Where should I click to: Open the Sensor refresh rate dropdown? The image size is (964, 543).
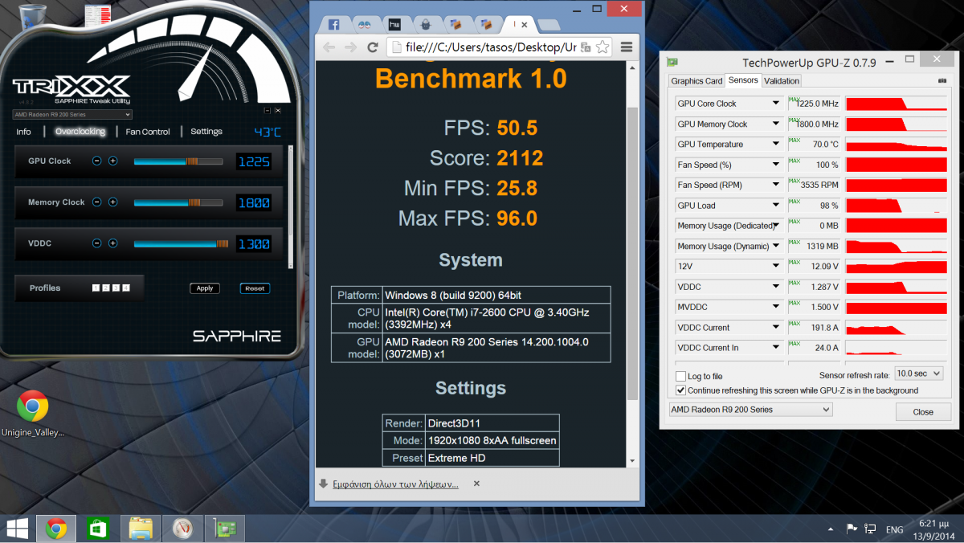point(919,374)
